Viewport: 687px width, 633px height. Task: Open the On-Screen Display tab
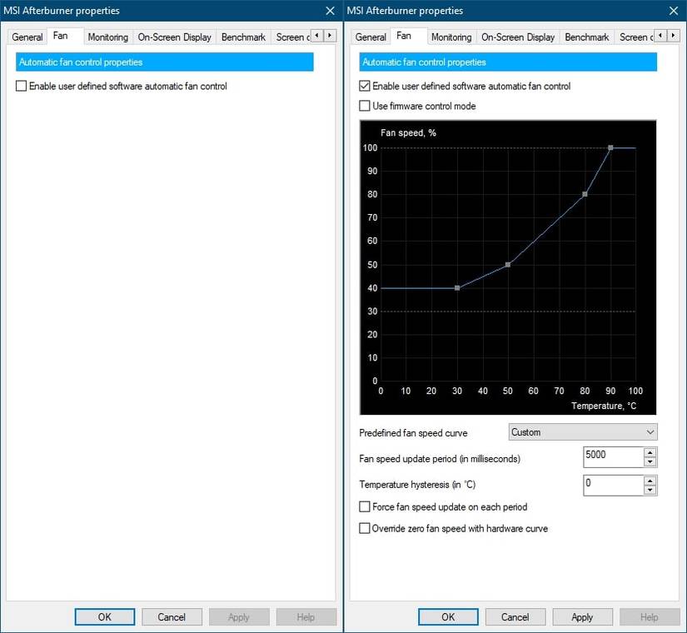pos(518,37)
